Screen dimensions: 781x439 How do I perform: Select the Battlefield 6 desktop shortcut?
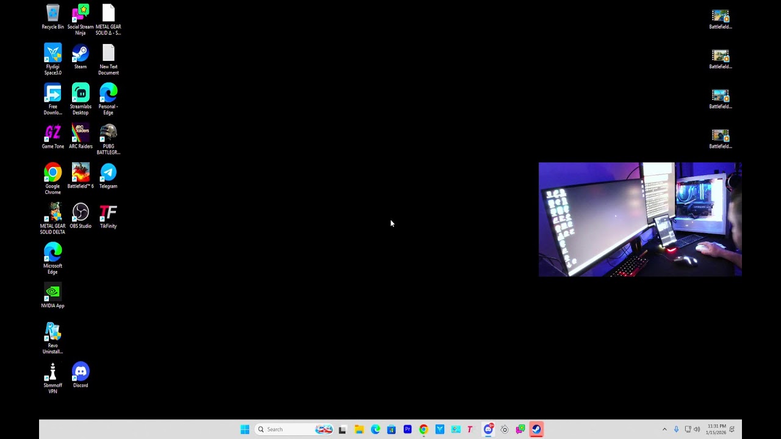(x=81, y=176)
